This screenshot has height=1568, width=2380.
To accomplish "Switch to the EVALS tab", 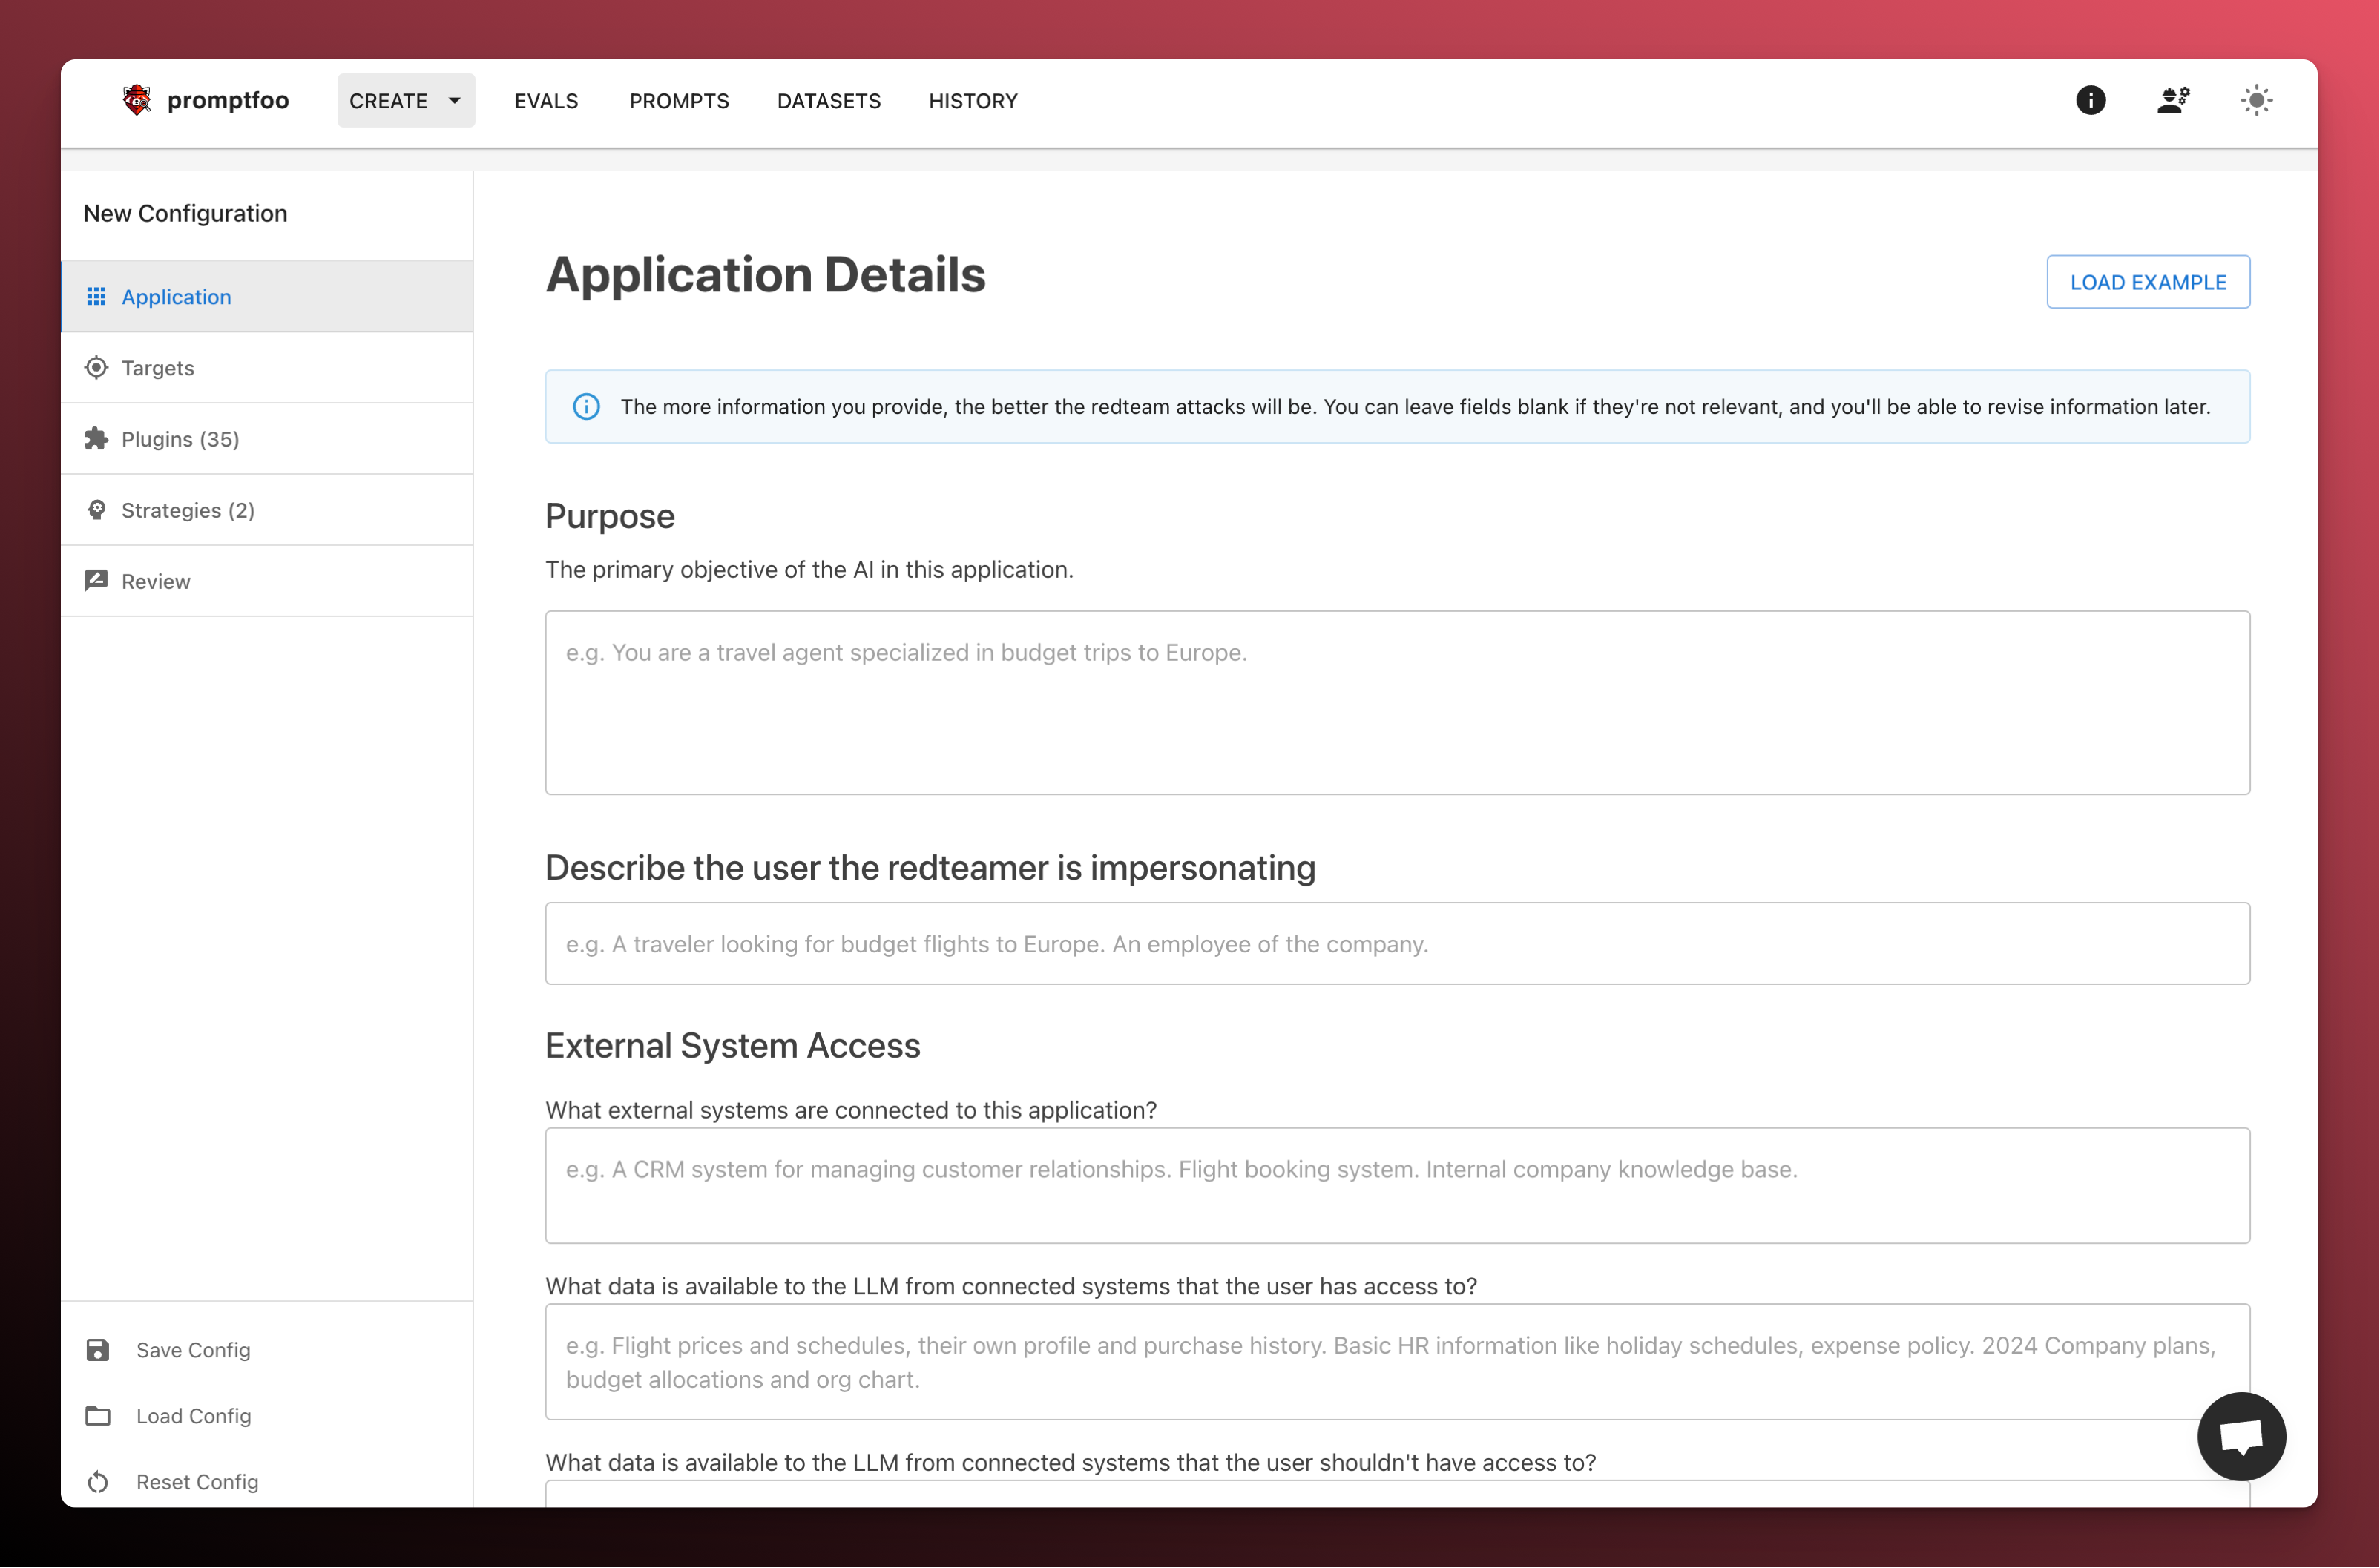I will (x=546, y=100).
